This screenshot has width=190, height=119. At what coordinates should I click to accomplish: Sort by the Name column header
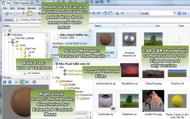click(x=124, y=26)
